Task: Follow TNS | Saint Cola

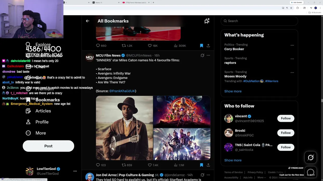Action: pos(286,147)
